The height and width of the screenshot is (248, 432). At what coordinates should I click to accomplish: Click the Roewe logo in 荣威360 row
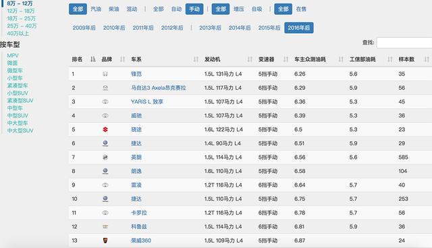[105, 241]
